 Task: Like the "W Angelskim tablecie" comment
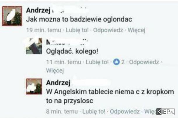coord(94,111)
